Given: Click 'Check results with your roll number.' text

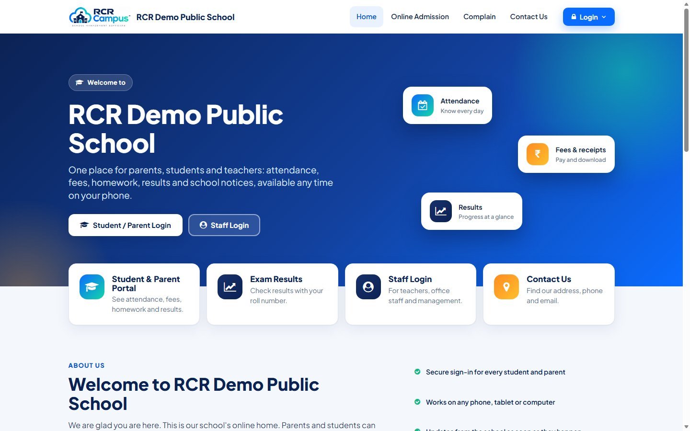Looking at the screenshot, I should point(287,295).
